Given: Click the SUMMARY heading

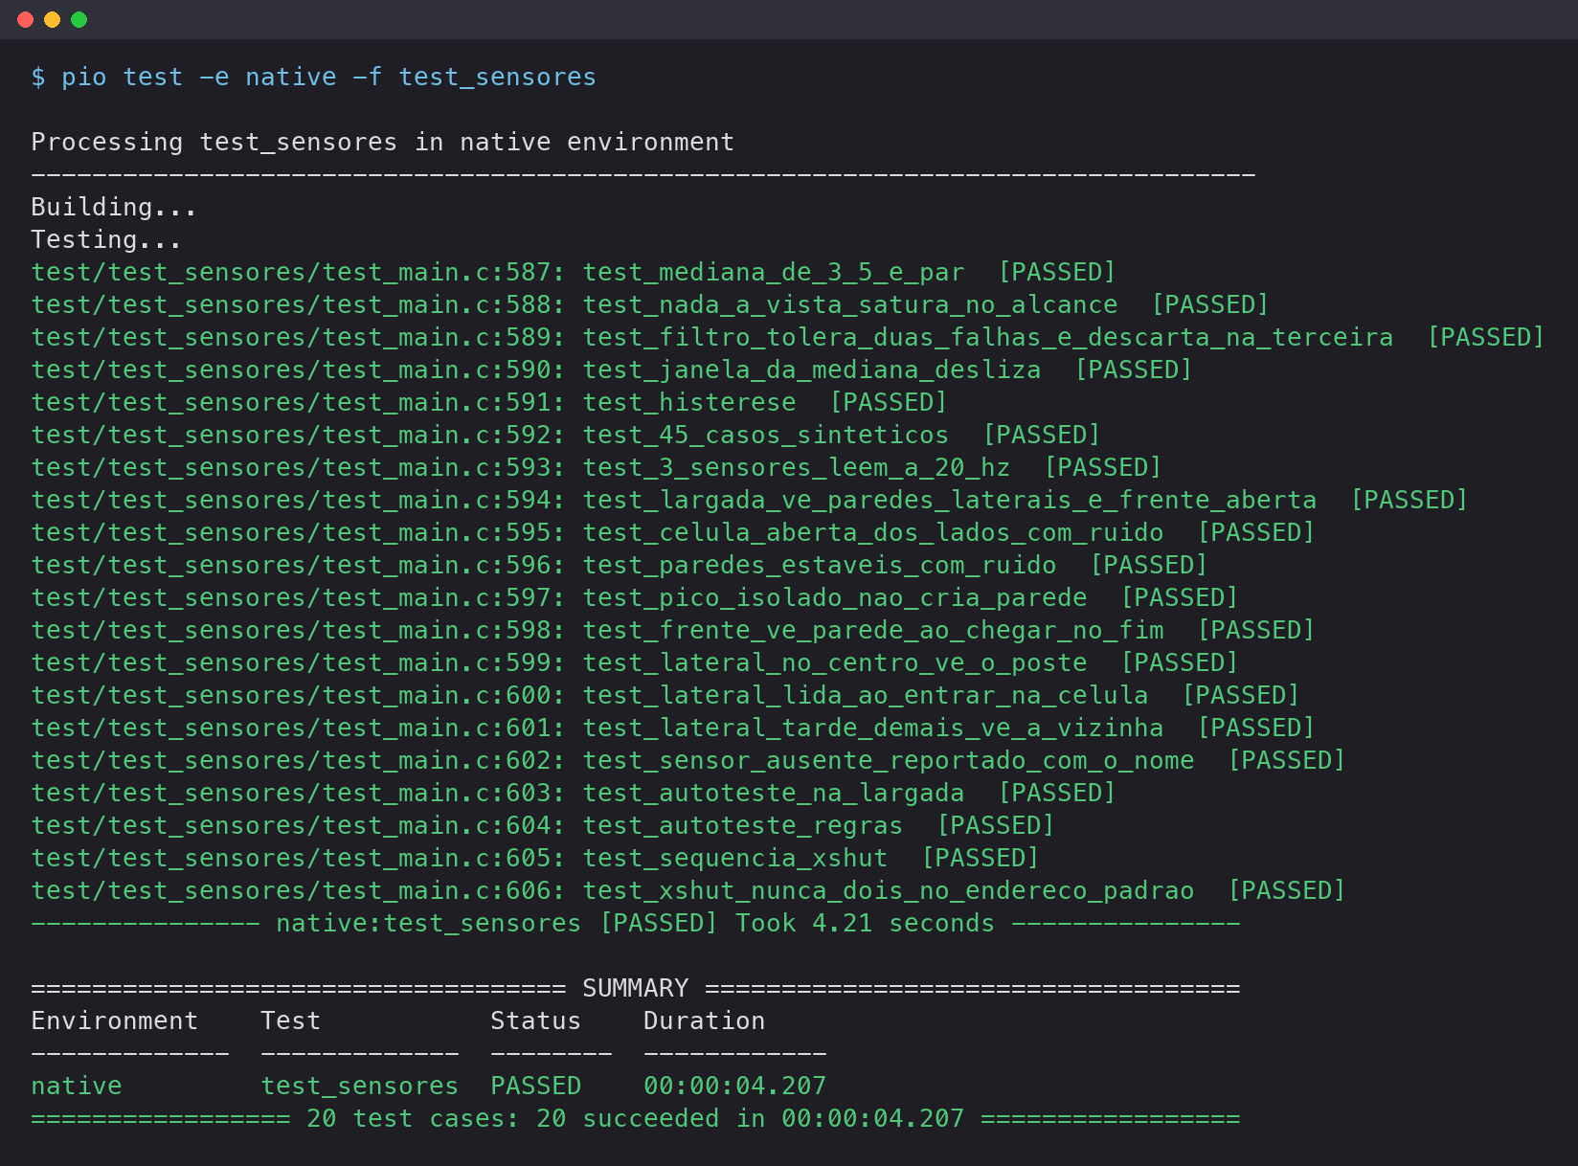Looking at the screenshot, I should coord(636,989).
